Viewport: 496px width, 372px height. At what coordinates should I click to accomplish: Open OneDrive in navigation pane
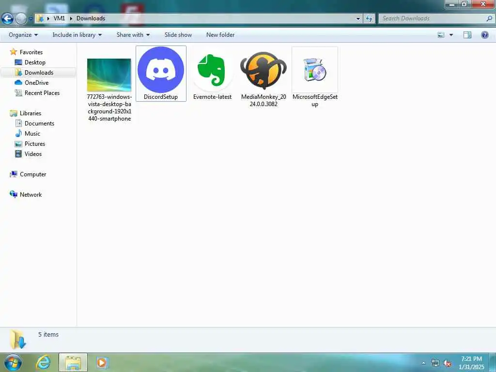(x=36, y=82)
